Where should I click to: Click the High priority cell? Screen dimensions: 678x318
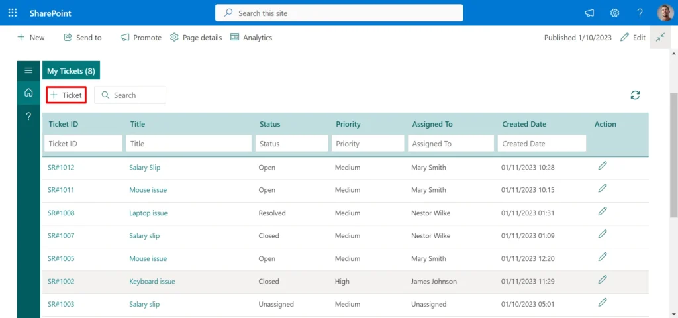(342, 281)
